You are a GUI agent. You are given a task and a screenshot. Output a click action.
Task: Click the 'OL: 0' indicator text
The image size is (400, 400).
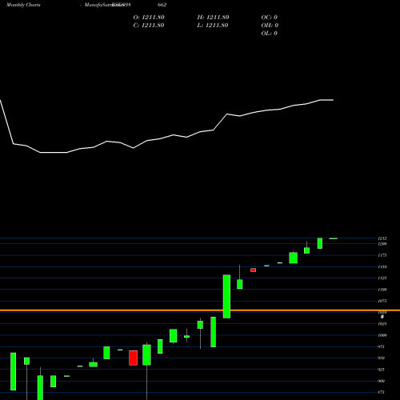click(x=270, y=34)
